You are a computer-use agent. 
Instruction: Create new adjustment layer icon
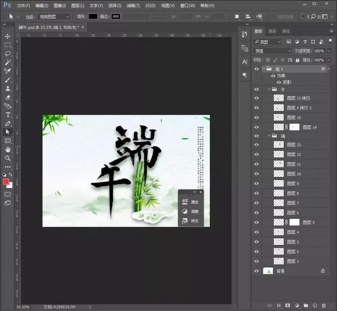(x=297, y=305)
